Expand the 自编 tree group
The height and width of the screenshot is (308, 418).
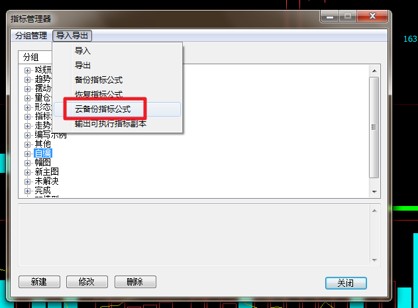click(x=27, y=154)
